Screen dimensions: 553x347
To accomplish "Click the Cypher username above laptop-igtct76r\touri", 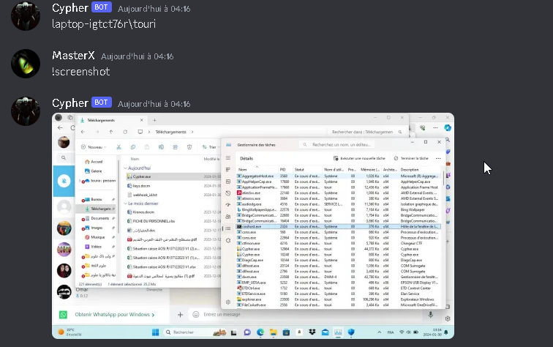I will tap(69, 8).
